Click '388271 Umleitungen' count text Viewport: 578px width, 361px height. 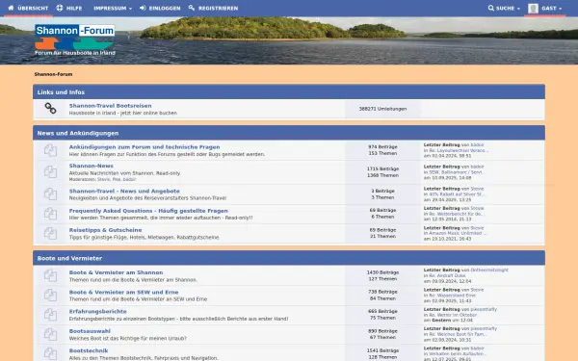click(x=382, y=109)
